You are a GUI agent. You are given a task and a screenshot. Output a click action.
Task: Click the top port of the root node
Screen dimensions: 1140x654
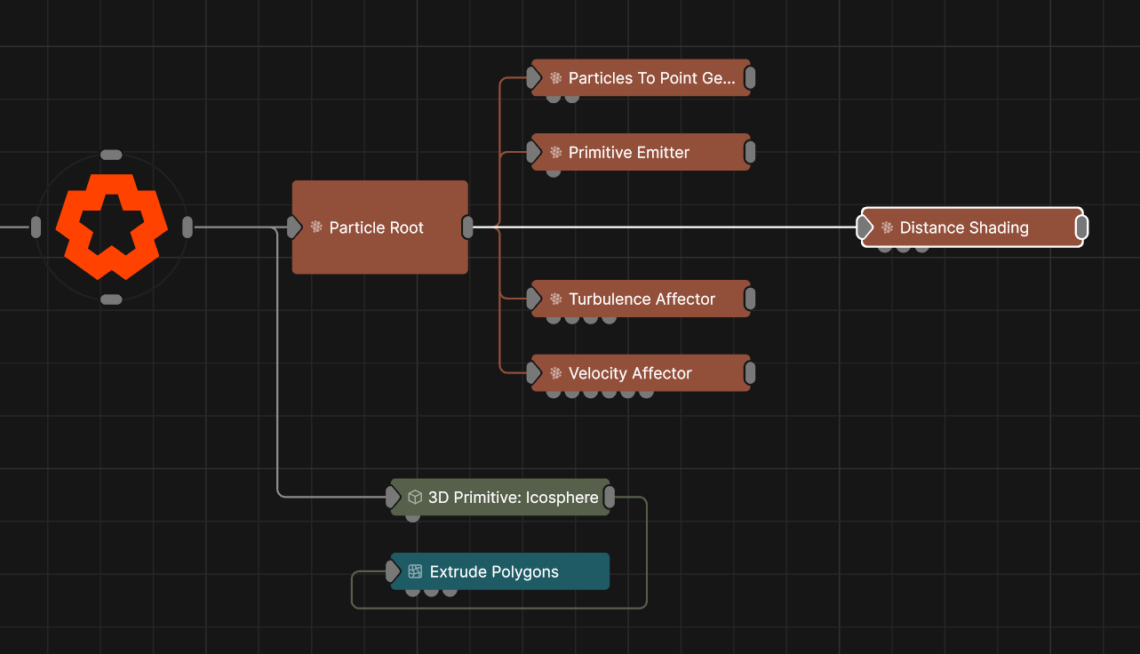(x=111, y=155)
